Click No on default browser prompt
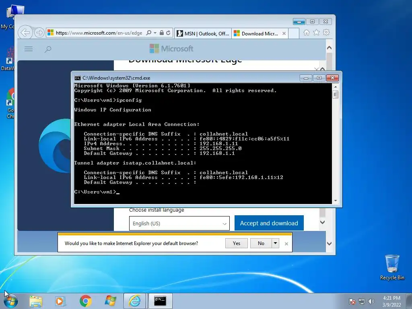Screen dimensions: 412x309 point(261,243)
